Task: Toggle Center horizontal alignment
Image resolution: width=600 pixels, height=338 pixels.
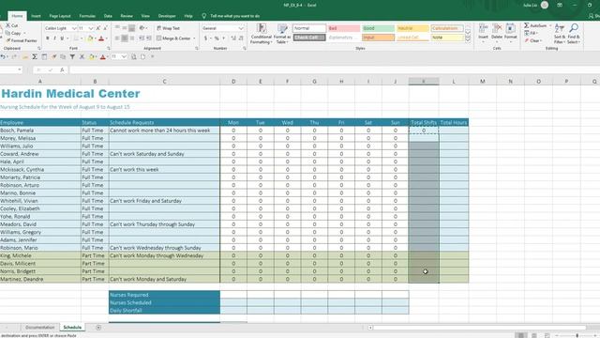Action: pos(125,38)
